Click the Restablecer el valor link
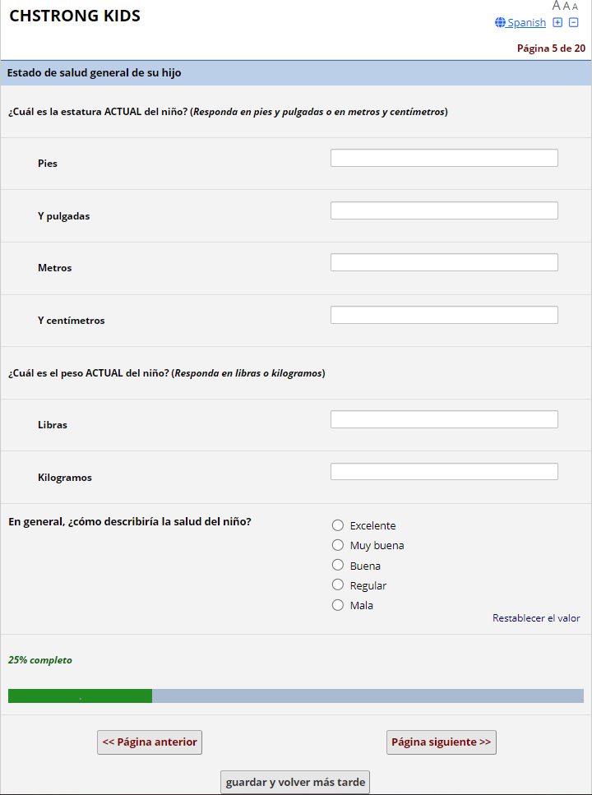The height and width of the screenshot is (795, 592). (x=536, y=618)
